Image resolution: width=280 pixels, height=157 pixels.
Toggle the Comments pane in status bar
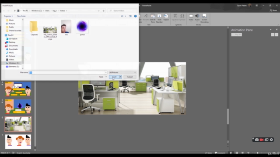220,153
